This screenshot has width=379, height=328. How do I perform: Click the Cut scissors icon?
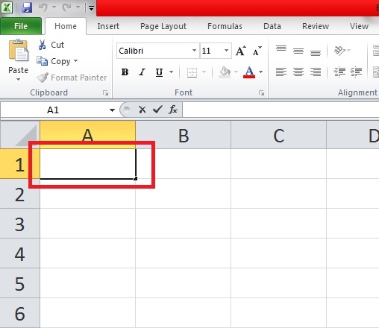pos(43,45)
